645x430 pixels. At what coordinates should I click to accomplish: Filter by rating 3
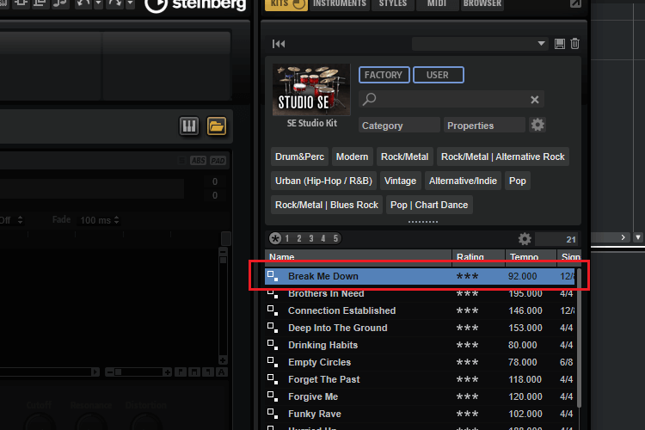(311, 238)
